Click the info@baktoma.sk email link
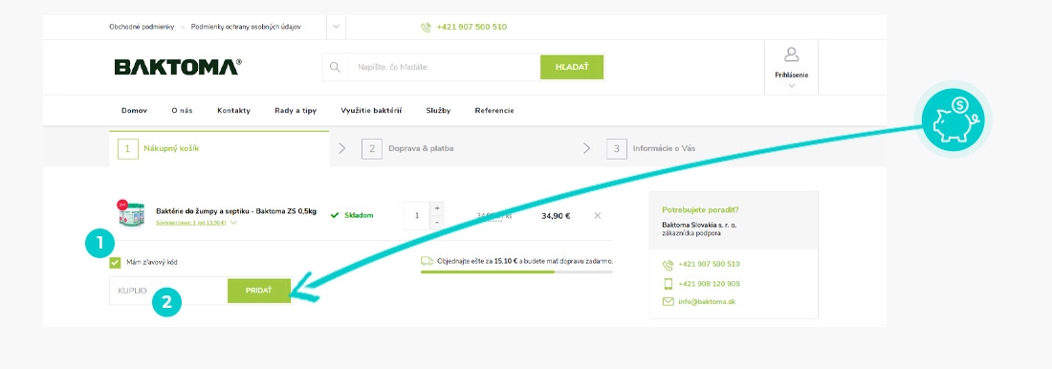 click(x=707, y=302)
